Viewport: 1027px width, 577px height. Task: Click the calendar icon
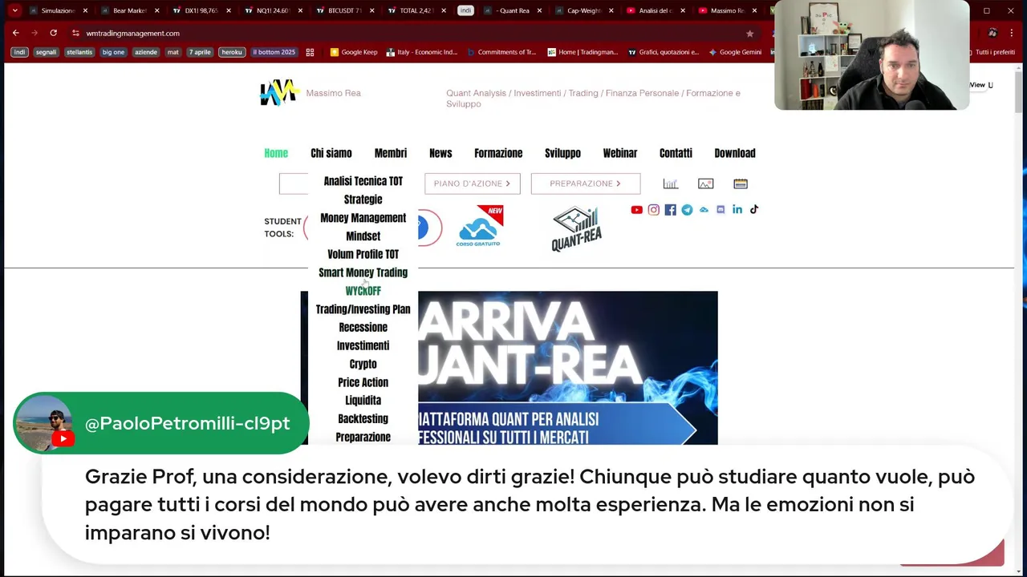click(x=741, y=184)
